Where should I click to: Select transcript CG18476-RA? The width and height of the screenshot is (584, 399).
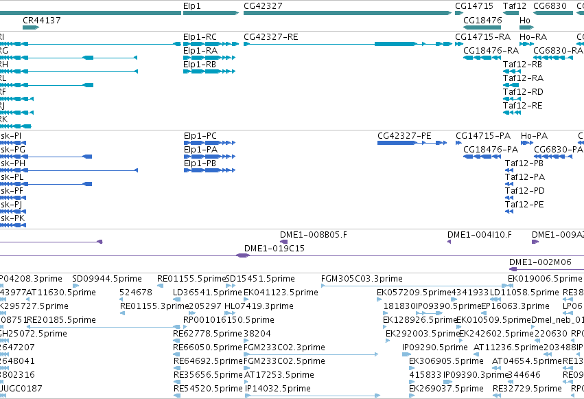(482, 58)
